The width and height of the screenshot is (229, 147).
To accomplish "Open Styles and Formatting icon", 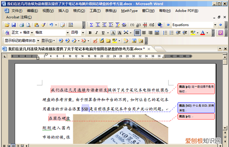I will pos(7,33).
